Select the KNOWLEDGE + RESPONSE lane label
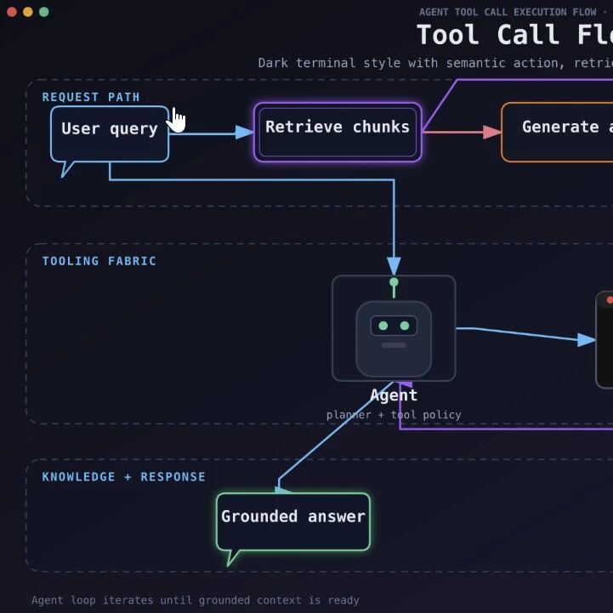The height and width of the screenshot is (613, 613). (123, 477)
